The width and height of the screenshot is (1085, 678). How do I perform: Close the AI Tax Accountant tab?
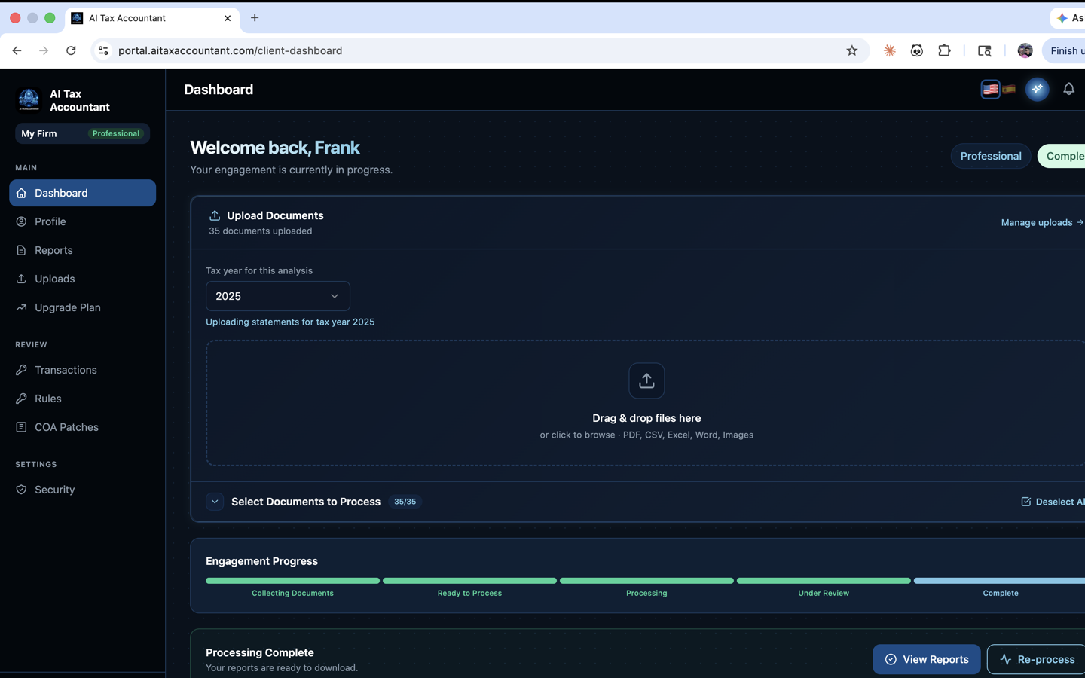pyautogui.click(x=228, y=18)
